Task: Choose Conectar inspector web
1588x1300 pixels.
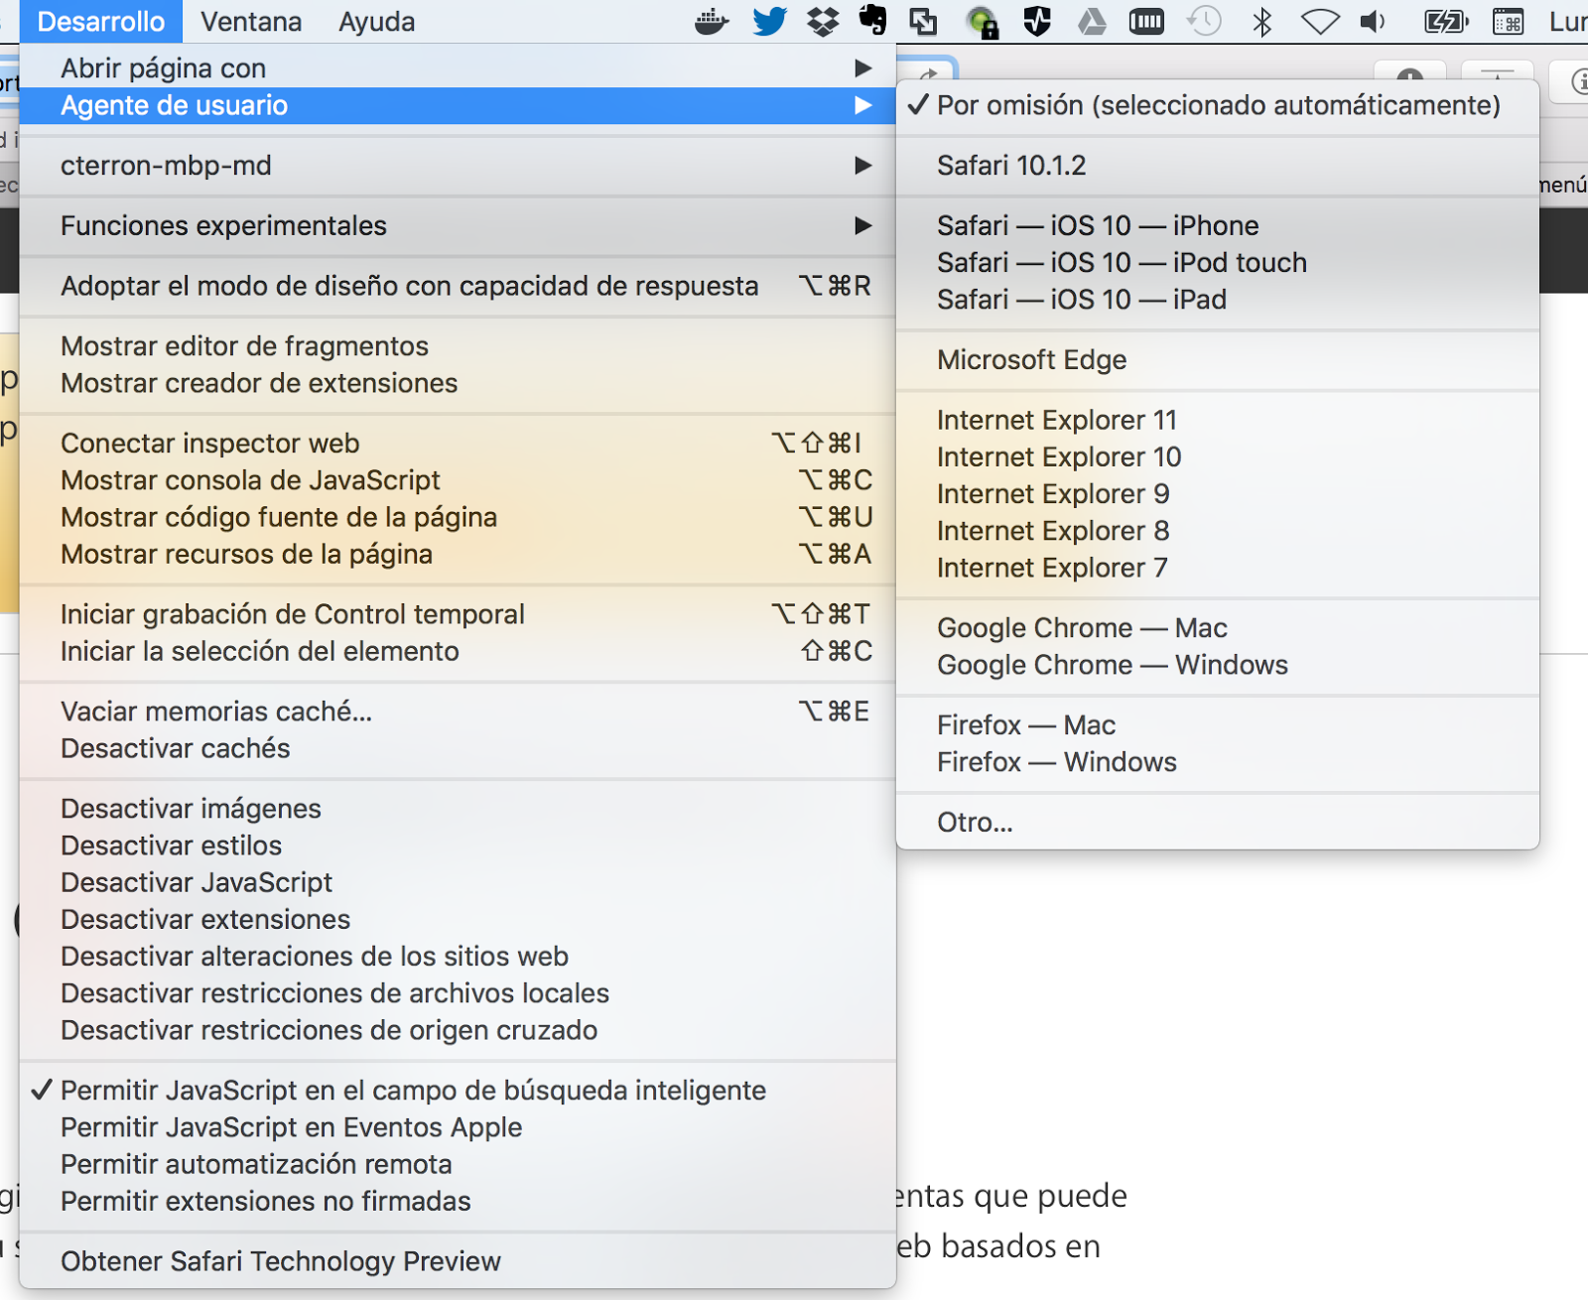Action: pos(458,444)
